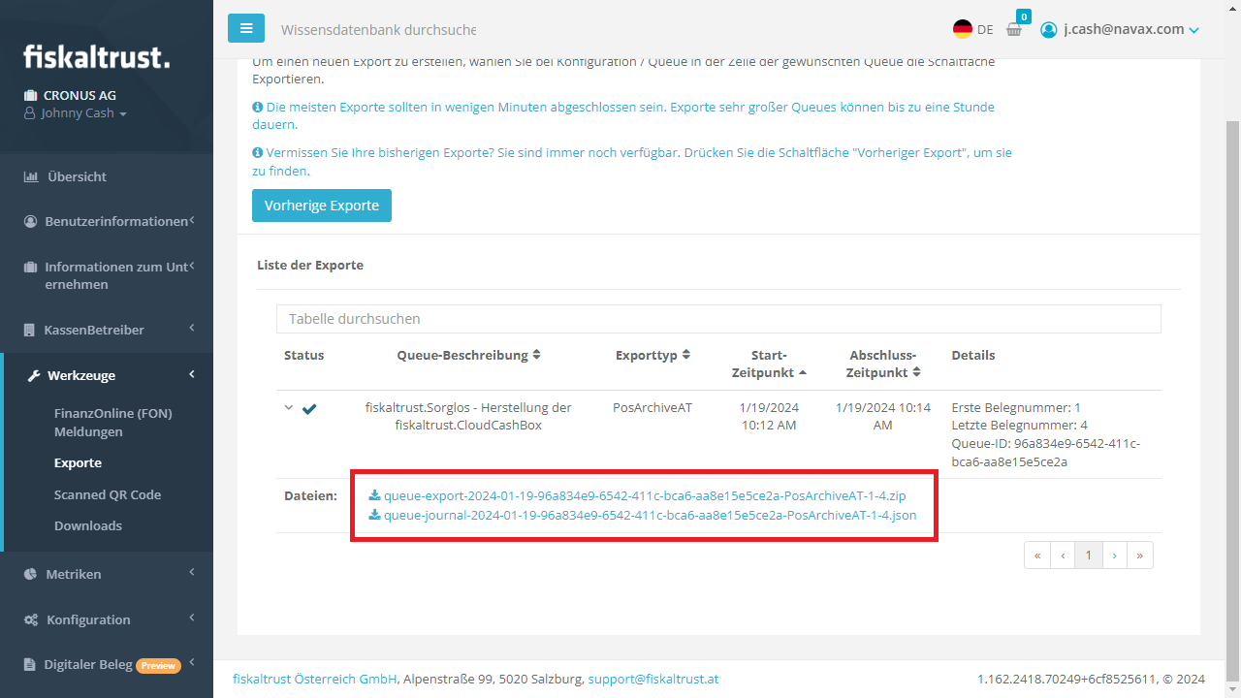This screenshot has height=698, width=1241.
Task: Click the Vorherige Exporte button
Action: 322,206
